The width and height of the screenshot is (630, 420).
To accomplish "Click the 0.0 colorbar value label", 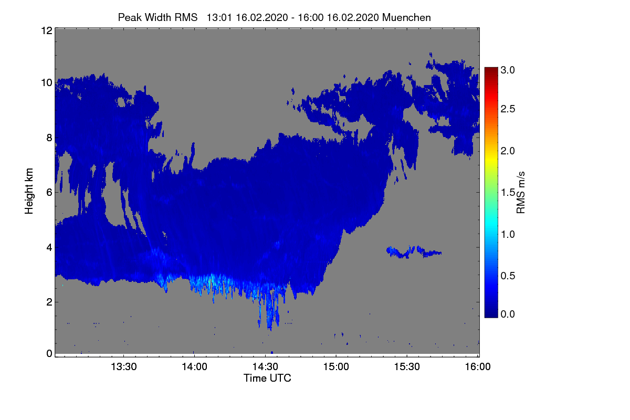I will point(508,314).
